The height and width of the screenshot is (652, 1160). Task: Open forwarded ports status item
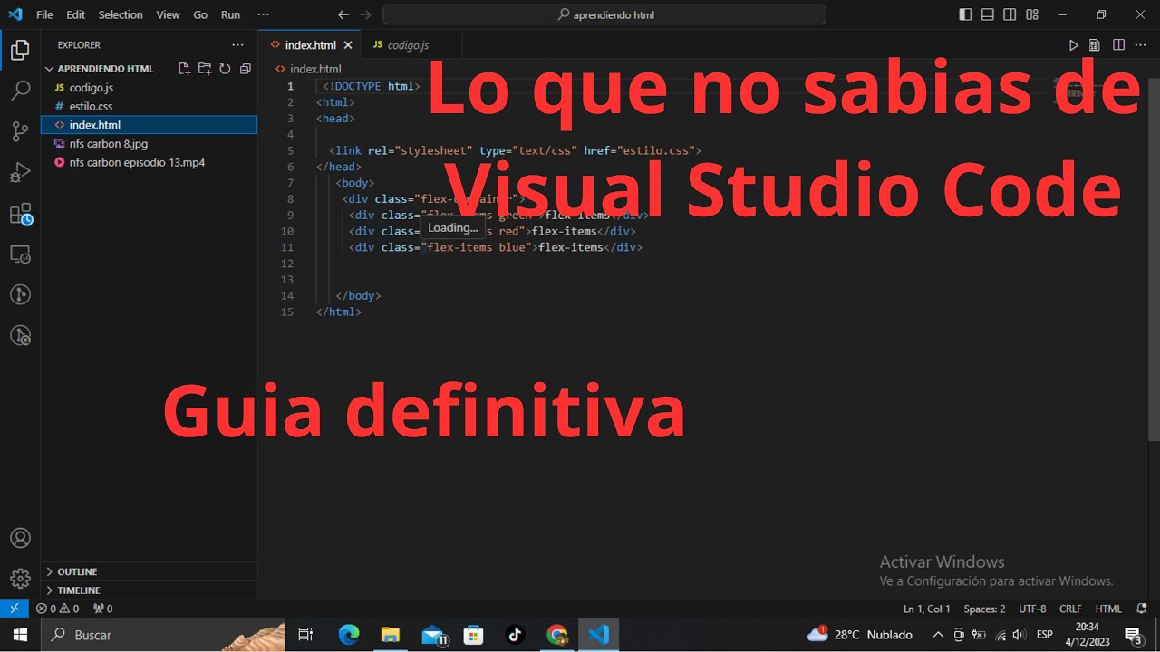[x=103, y=609]
